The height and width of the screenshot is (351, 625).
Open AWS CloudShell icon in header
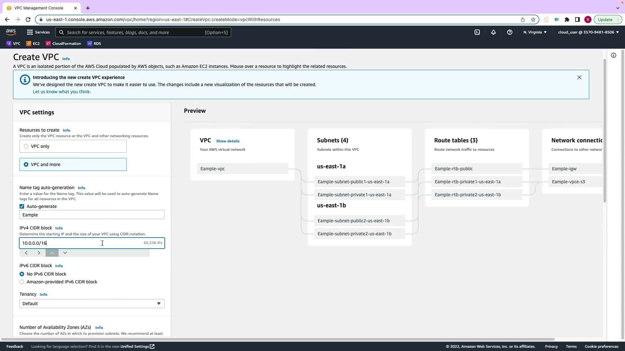pos(477,32)
